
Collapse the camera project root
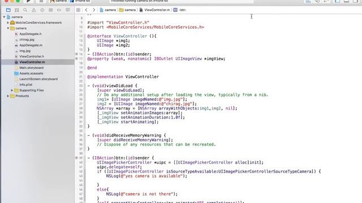(x=4, y=17)
